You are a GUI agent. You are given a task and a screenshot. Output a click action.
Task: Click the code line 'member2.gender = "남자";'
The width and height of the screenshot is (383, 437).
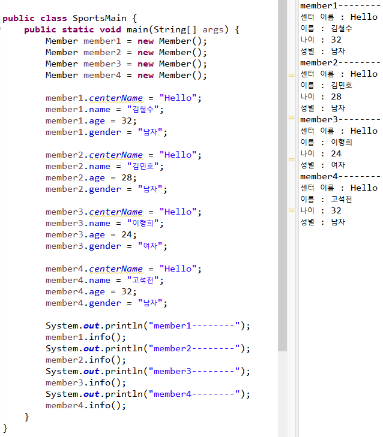pyautogui.click(x=106, y=189)
